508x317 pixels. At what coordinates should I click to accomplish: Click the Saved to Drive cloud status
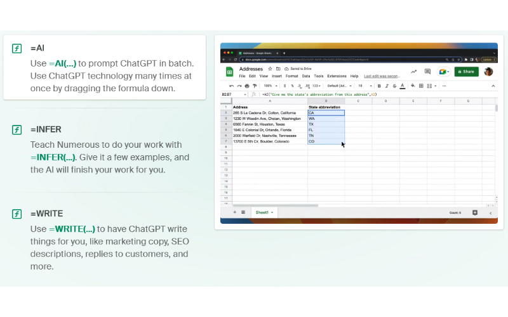(298, 68)
